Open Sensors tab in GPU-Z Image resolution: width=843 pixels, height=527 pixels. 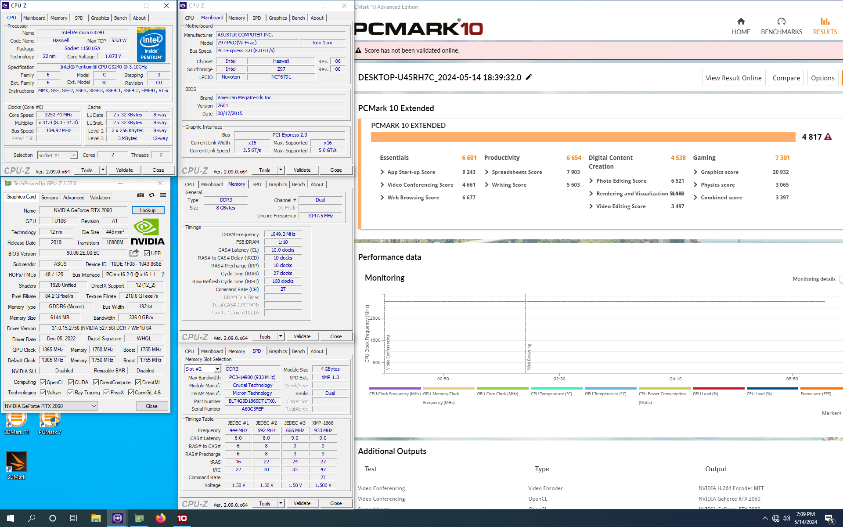(x=49, y=198)
